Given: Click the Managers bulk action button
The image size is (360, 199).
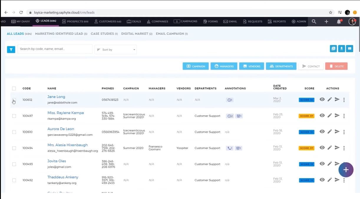Looking at the screenshot, I should 224,66.
